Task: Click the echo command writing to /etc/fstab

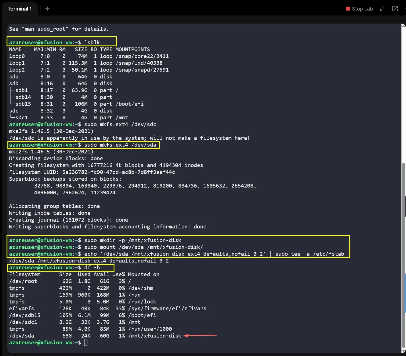Action: (x=214, y=254)
